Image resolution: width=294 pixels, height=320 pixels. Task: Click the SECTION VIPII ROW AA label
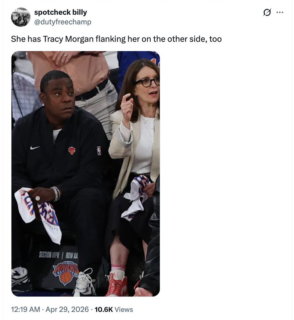[58, 255]
